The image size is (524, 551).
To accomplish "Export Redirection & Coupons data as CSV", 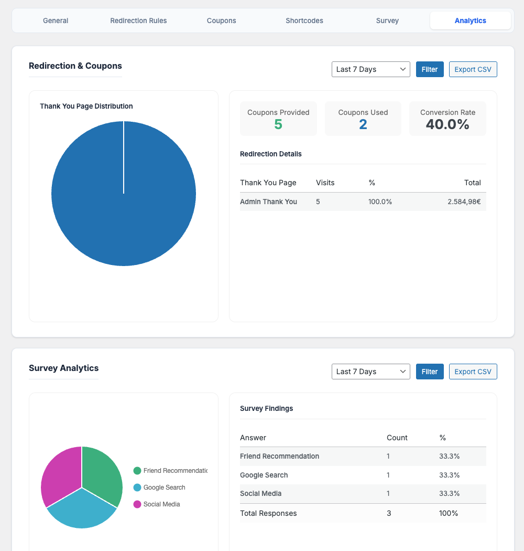I will coord(473,69).
